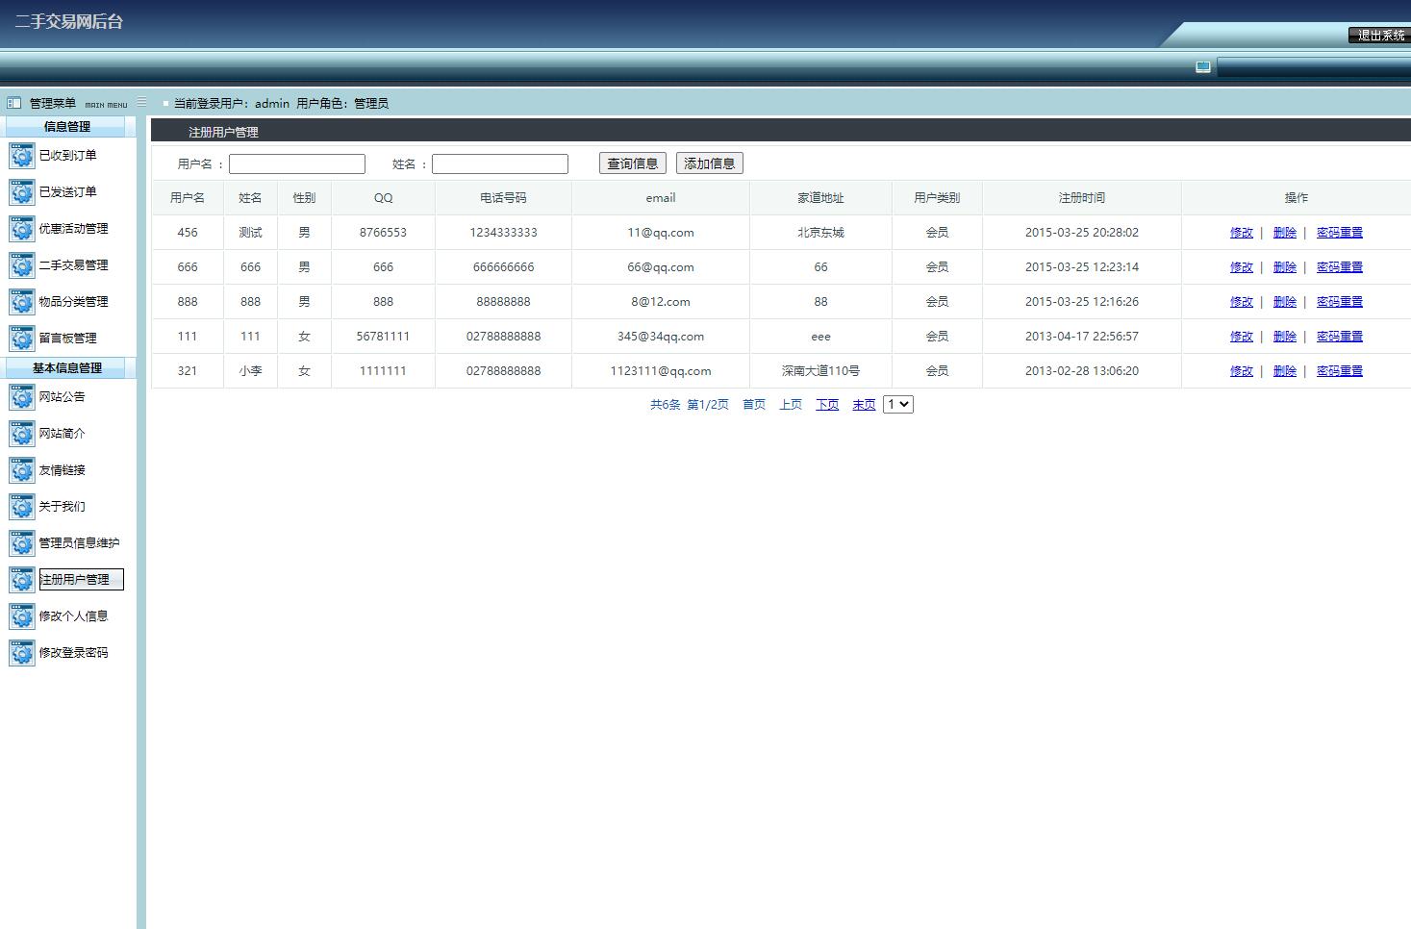Click the 管理菜单 panel icon
Screen dimensions: 1411x929
(13, 103)
